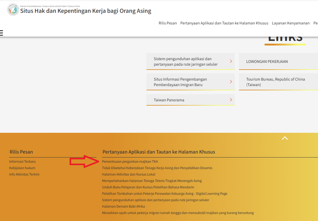Open Layanan Kenyamanan in top navigation
This screenshot has width=318, height=221.
pyautogui.click(x=291, y=23)
